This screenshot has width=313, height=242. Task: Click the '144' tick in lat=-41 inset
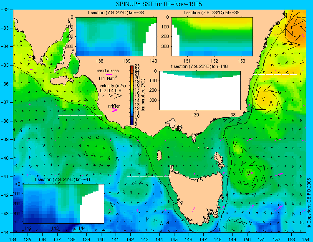click(82, 228)
